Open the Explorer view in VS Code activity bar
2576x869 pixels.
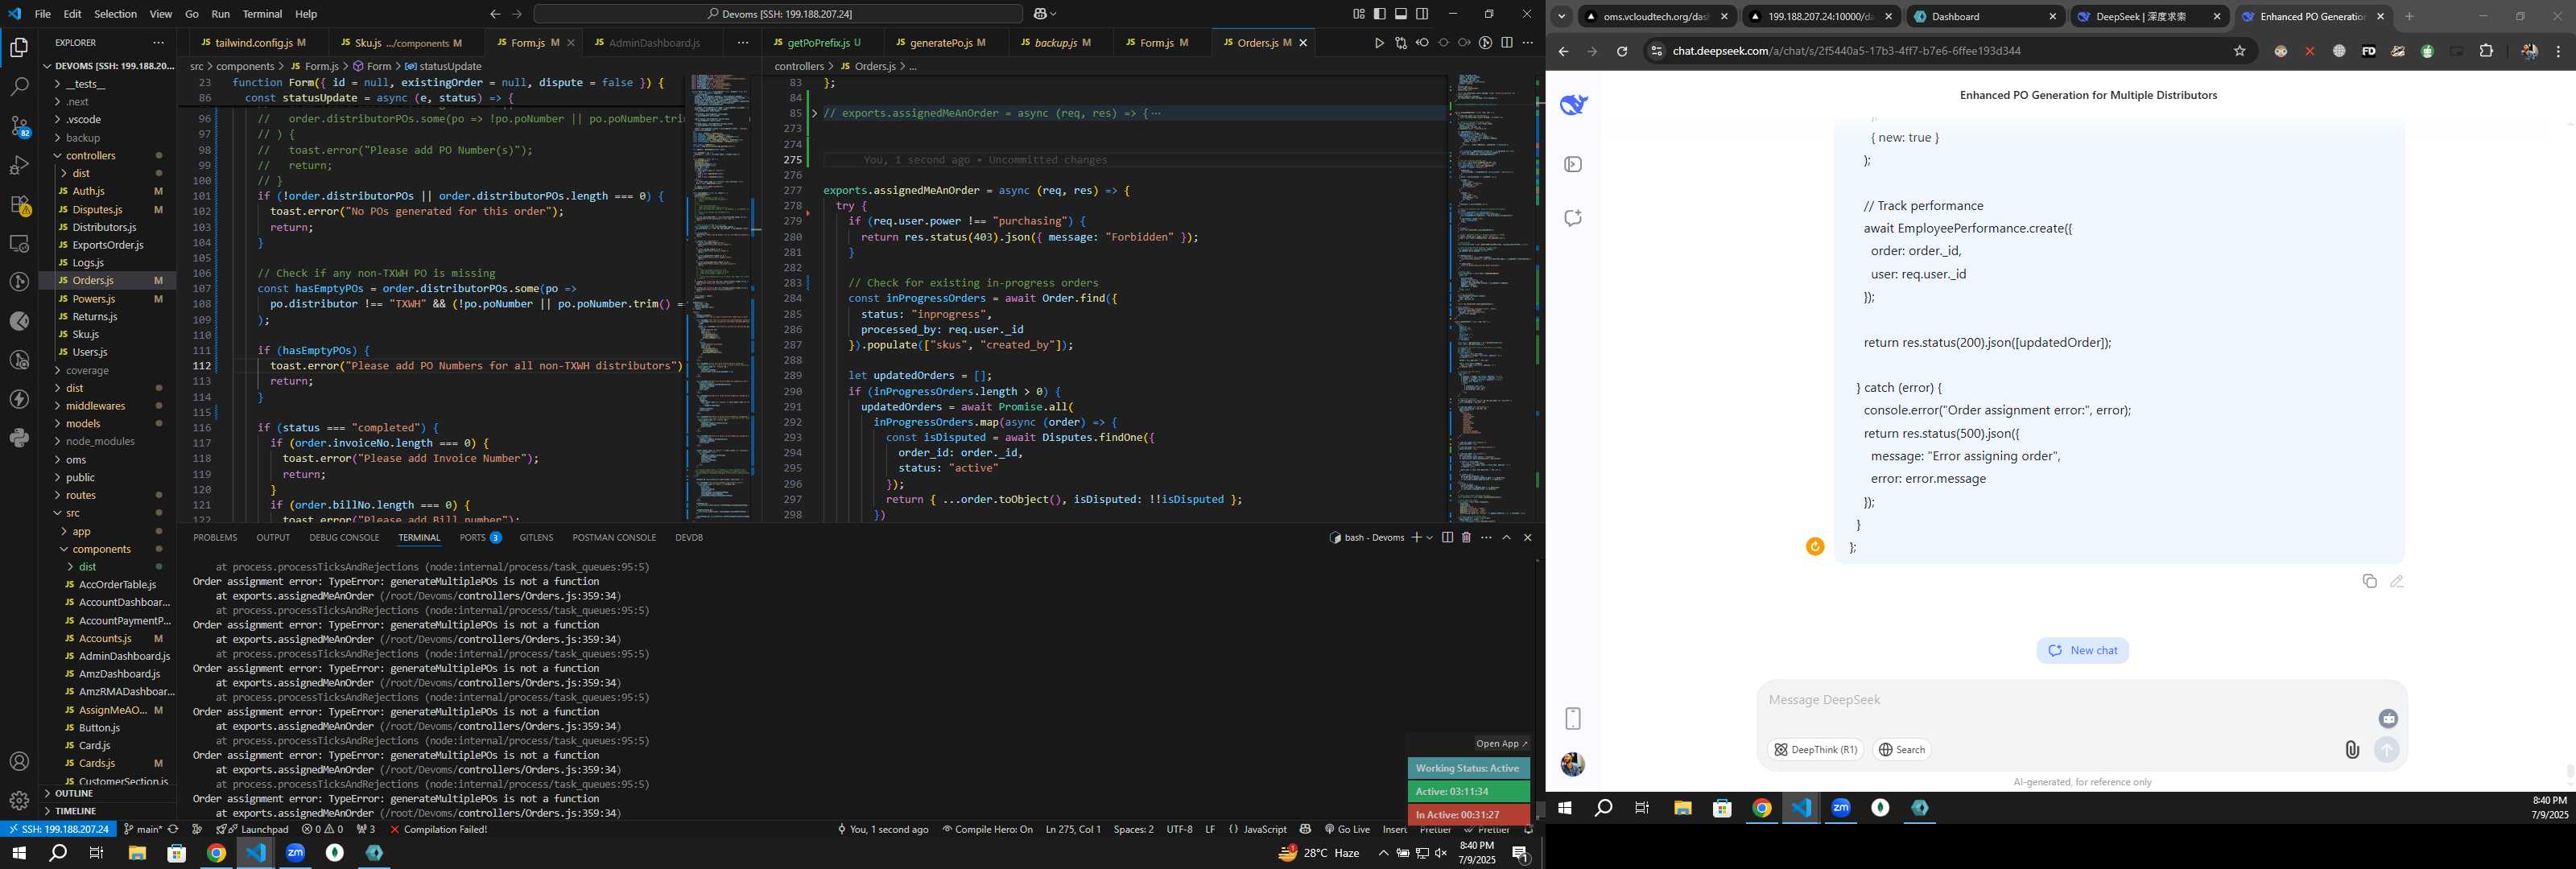(19, 47)
